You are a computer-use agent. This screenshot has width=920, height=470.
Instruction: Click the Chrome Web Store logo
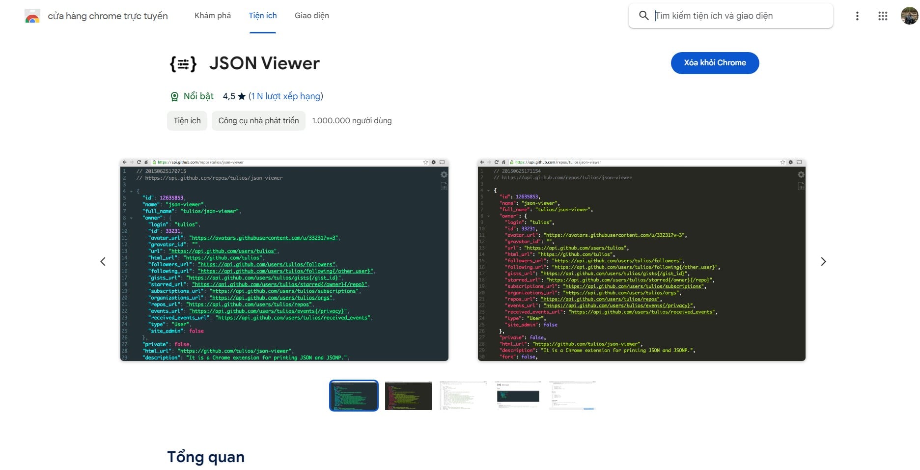32,16
